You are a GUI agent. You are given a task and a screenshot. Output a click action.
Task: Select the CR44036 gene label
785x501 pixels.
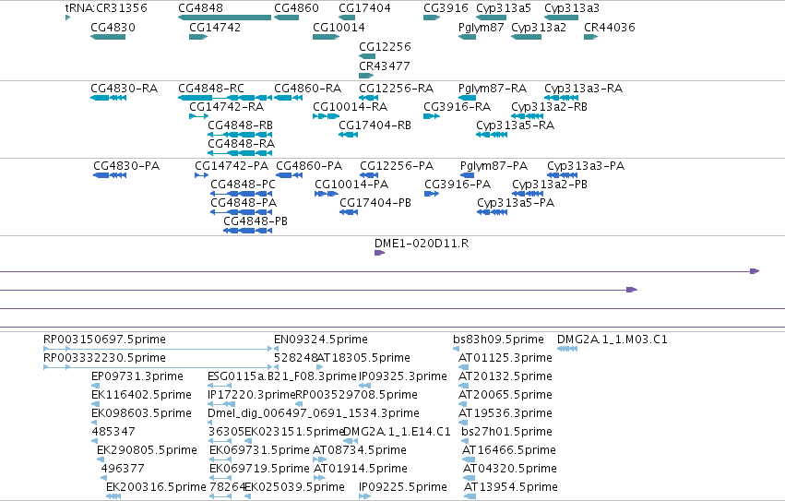coord(610,28)
